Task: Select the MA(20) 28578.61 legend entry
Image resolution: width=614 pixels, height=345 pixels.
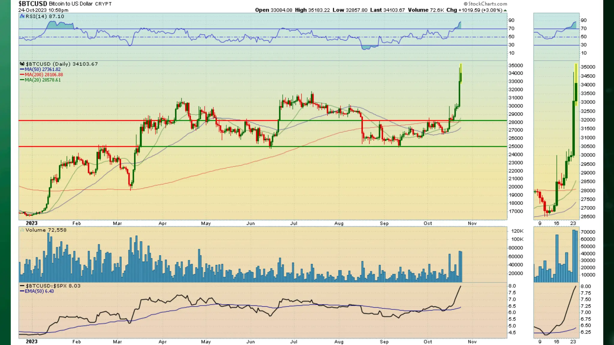Action: click(43, 80)
